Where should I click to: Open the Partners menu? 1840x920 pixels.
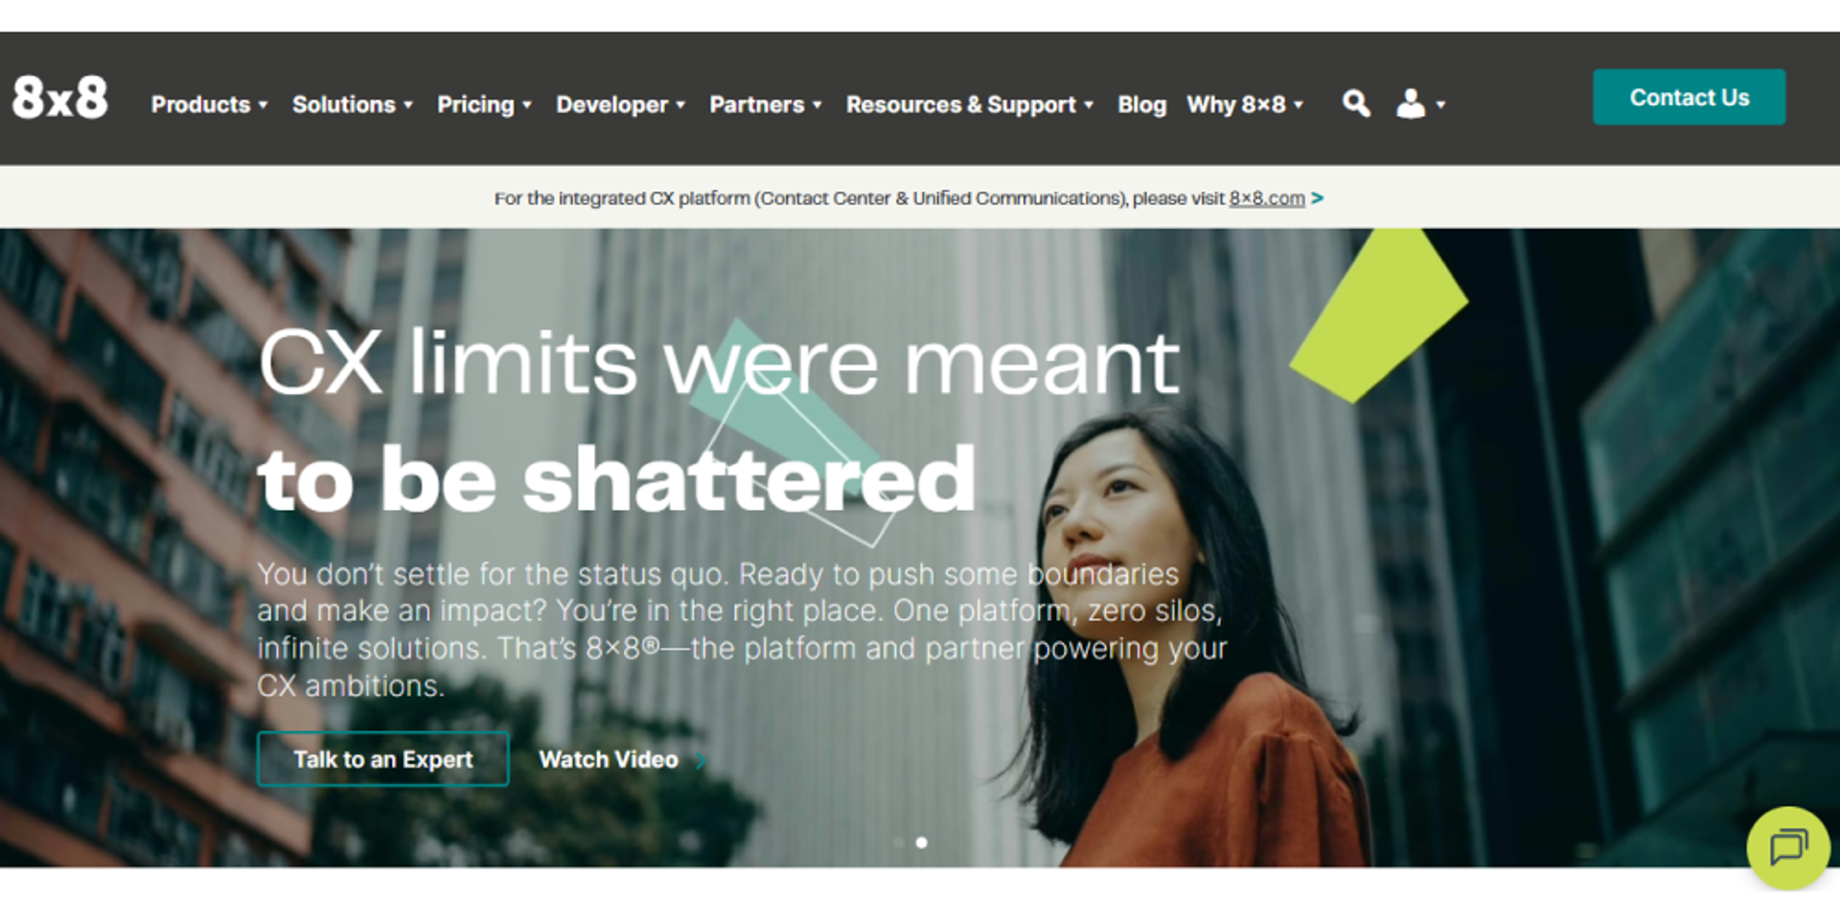(x=766, y=104)
